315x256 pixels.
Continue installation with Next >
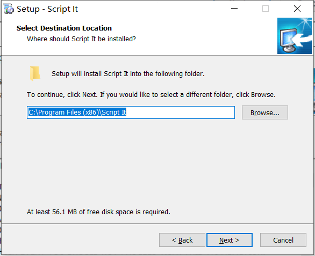coord(230,240)
